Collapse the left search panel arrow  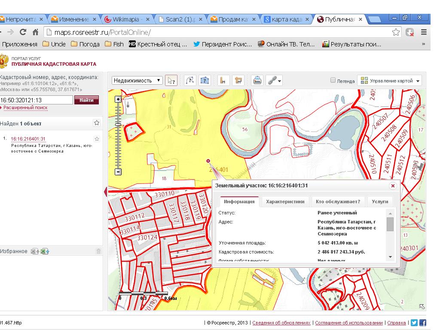click(x=105, y=192)
